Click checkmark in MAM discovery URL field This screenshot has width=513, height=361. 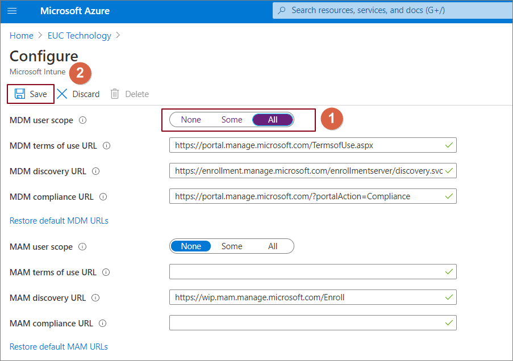click(x=449, y=297)
